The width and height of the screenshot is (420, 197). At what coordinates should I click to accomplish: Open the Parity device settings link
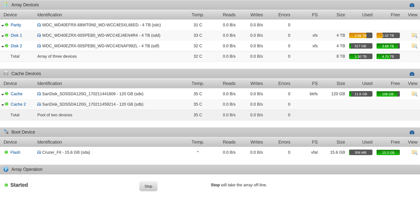(16, 25)
